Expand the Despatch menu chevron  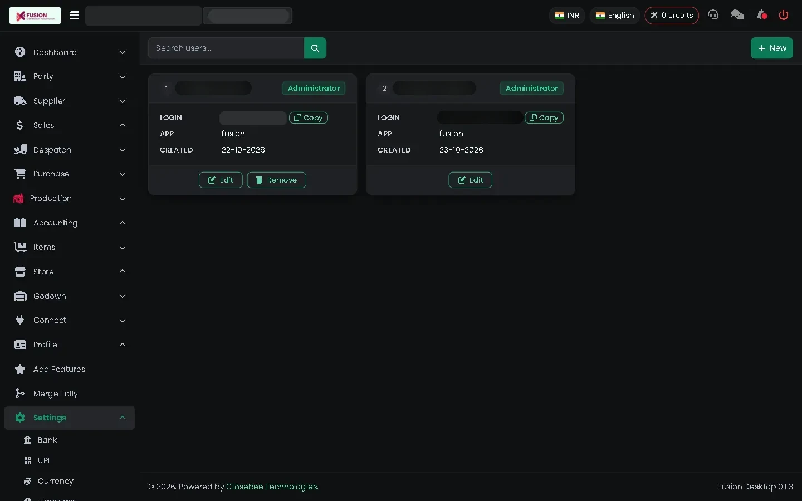(x=123, y=150)
